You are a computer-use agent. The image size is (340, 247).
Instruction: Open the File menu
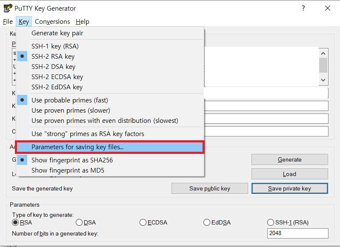8,21
